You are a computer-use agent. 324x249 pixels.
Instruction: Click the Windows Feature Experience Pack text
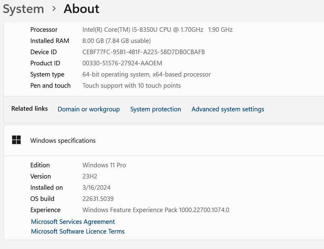[156, 210]
